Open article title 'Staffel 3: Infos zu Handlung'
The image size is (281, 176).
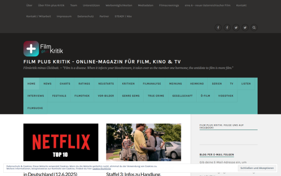tap(133, 174)
